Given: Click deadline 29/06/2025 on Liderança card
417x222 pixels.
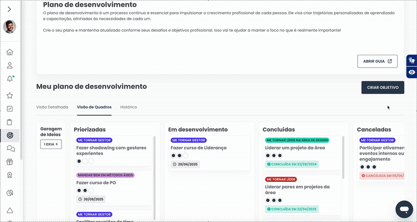Looking at the screenshot, I should [185, 164].
